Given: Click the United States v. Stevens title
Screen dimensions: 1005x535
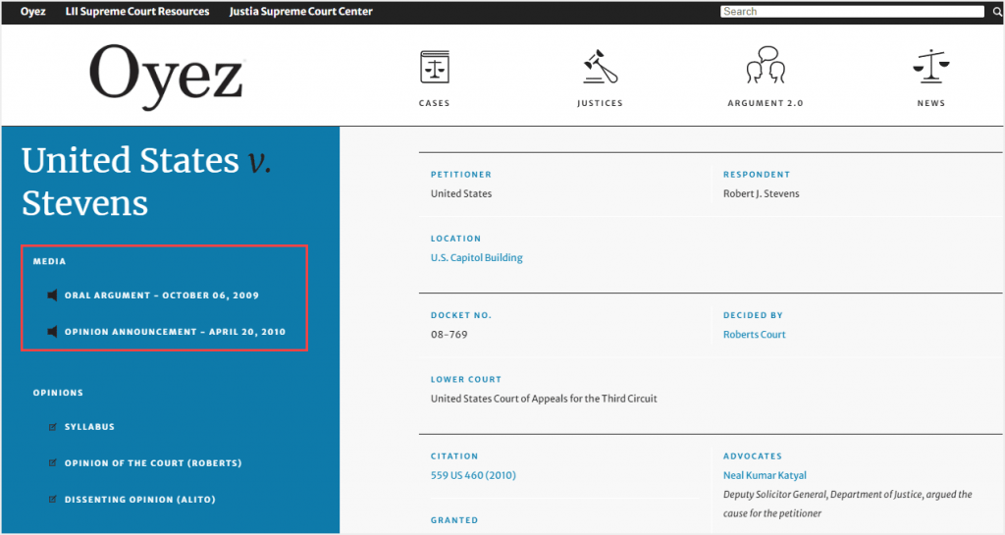Looking at the screenshot, I should click(146, 182).
